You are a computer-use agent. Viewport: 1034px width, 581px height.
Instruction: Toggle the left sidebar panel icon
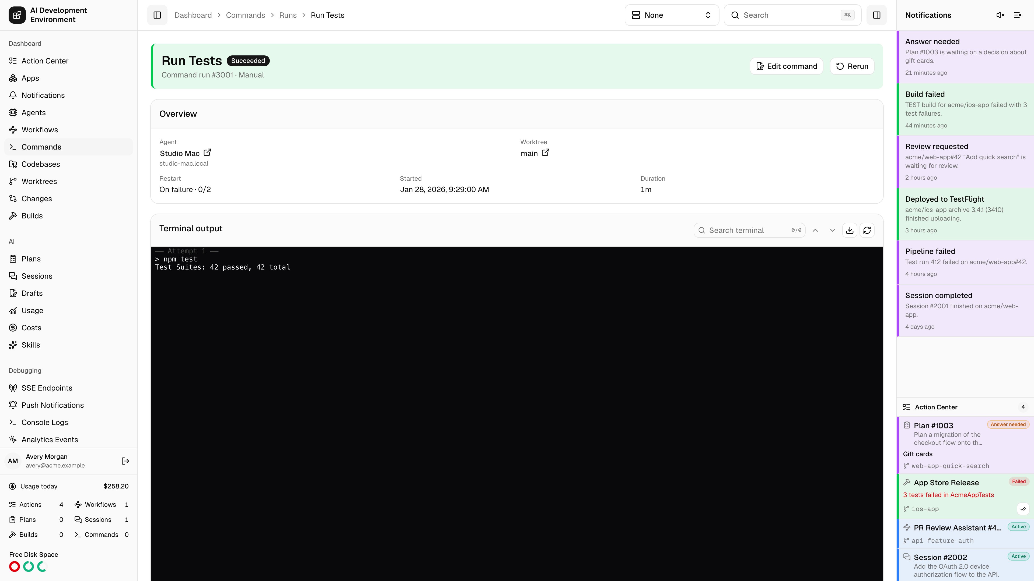(x=157, y=15)
